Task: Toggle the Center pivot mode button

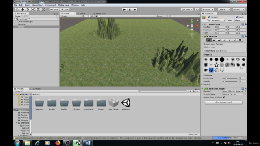Action: 54,9
